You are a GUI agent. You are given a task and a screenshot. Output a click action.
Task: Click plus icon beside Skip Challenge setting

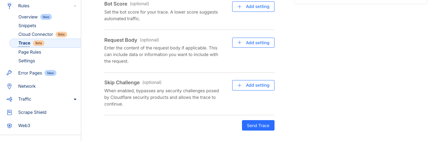pos(240,85)
